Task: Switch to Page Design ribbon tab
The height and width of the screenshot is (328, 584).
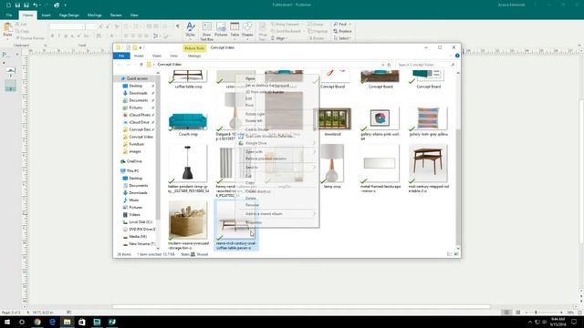Action: coord(69,15)
